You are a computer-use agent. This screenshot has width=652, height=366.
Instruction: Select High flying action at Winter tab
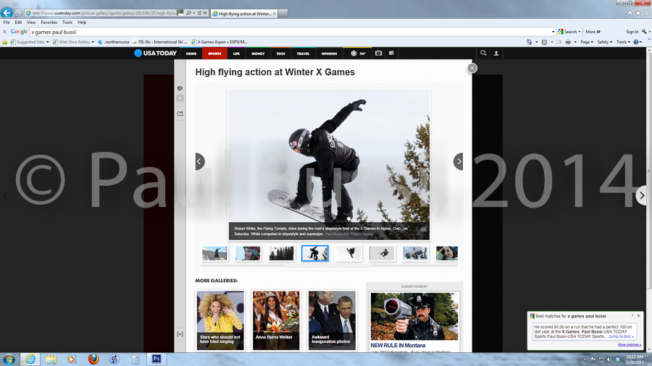(x=243, y=14)
